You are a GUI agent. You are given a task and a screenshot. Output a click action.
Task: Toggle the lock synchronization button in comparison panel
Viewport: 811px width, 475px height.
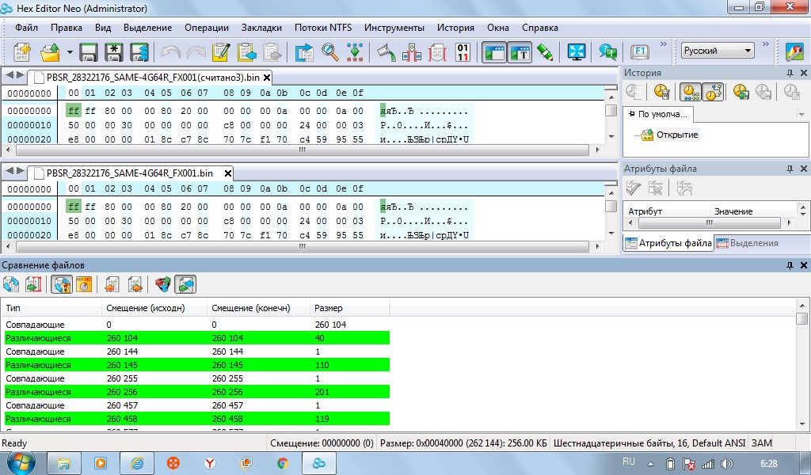point(61,284)
